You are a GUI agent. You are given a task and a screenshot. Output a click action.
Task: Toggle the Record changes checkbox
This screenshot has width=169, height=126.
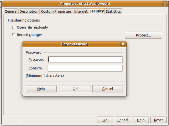pyautogui.click(x=14, y=35)
